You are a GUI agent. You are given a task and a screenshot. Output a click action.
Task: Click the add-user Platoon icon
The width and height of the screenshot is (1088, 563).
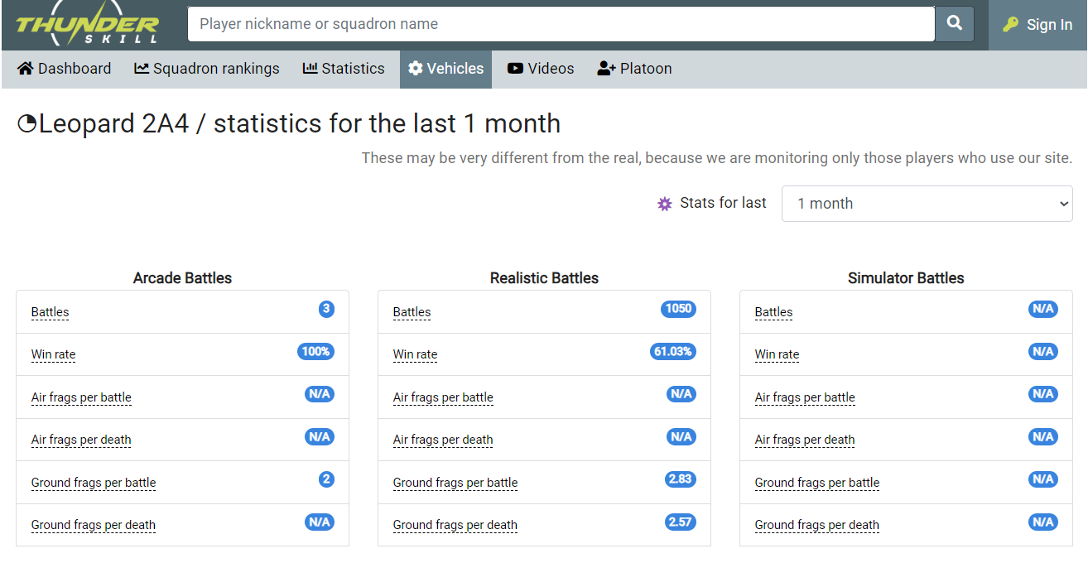tap(606, 69)
